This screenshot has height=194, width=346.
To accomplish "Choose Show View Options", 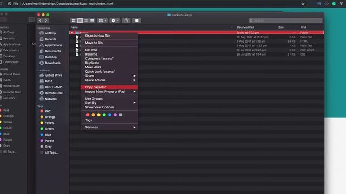I will coord(109,107).
